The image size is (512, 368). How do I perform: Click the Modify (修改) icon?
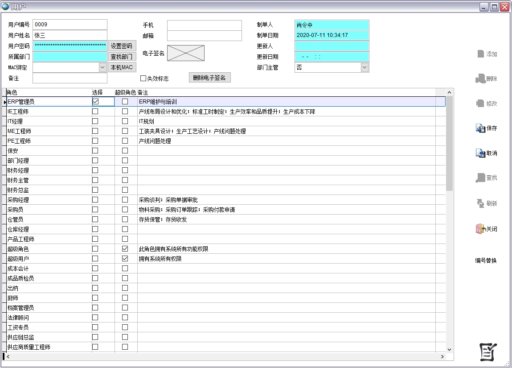(x=480, y=103)
